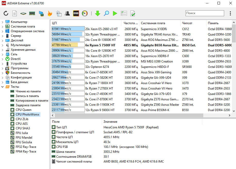Image resolution: width=236 pixels, height=169 pixels.
Task: Open the Задержка памяти test
Action: pyautogui.click(x=28, y=105)
